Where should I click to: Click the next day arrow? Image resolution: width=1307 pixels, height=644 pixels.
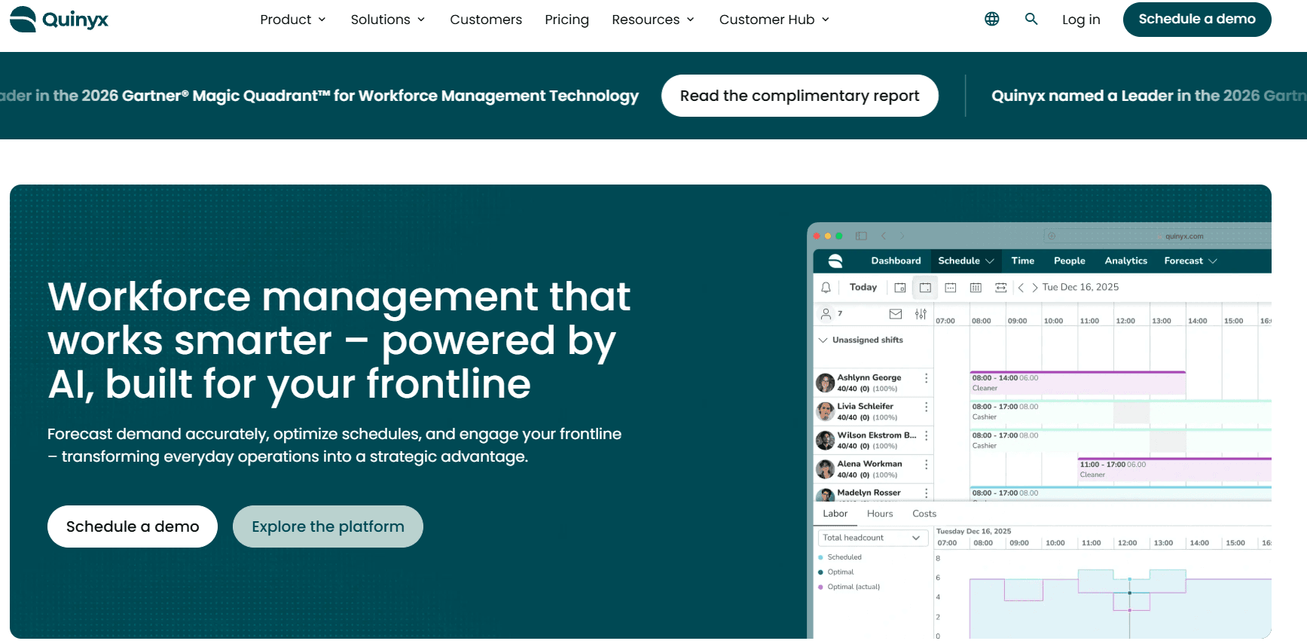coord(1034,288)
